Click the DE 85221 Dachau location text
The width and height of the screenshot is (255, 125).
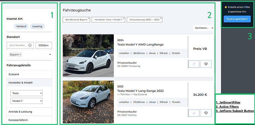click(127, 115)
